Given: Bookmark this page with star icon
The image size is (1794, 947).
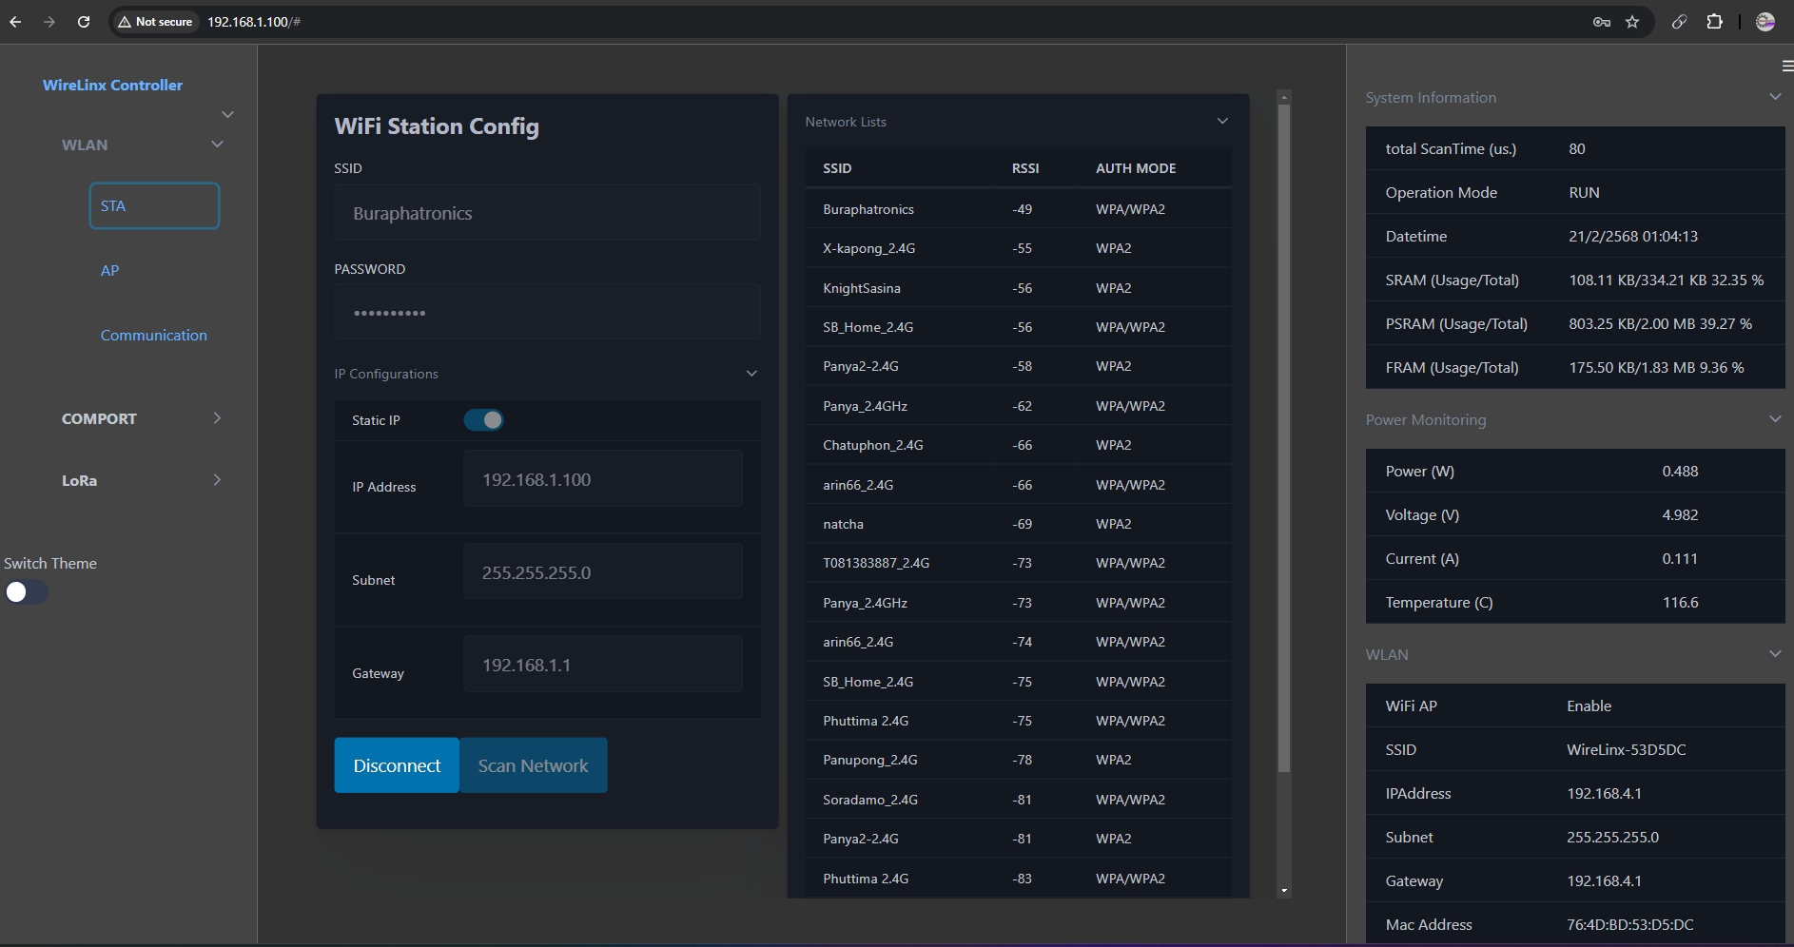Looking at the screenshot, I should pyautogui.click(x=1632, y=22).
